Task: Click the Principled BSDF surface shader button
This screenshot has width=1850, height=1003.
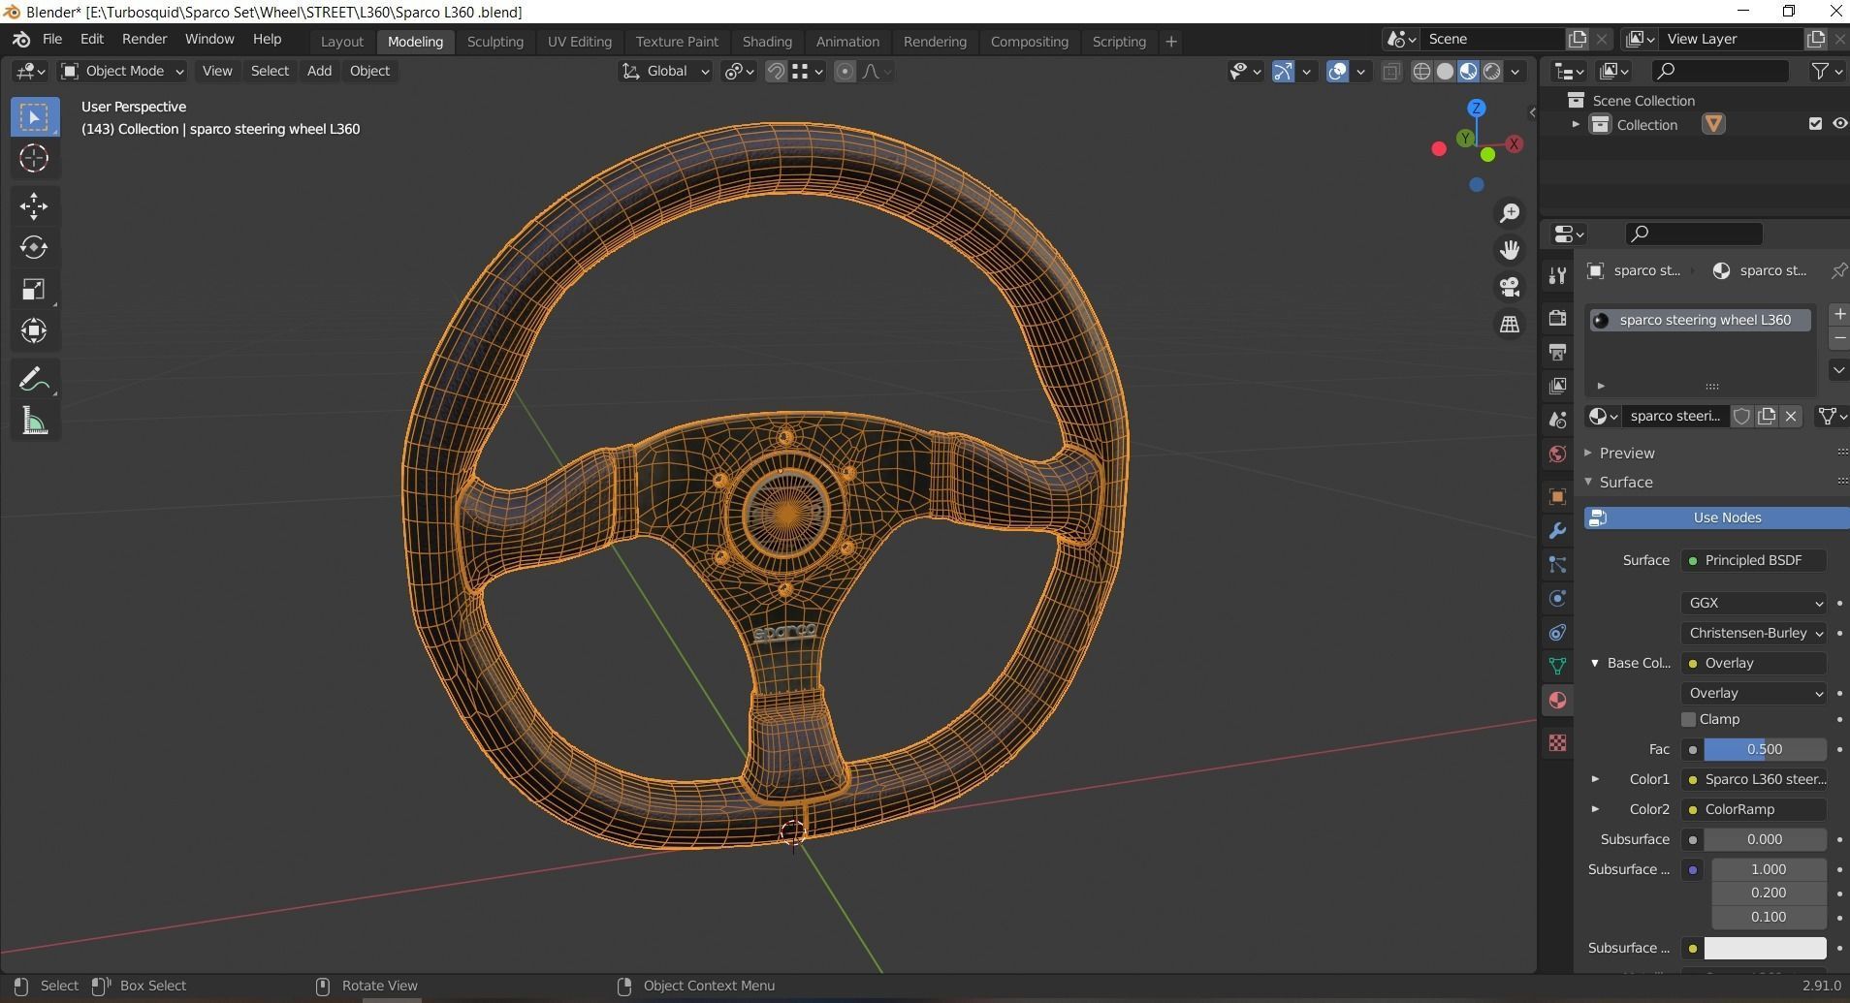Action: 1753,560
